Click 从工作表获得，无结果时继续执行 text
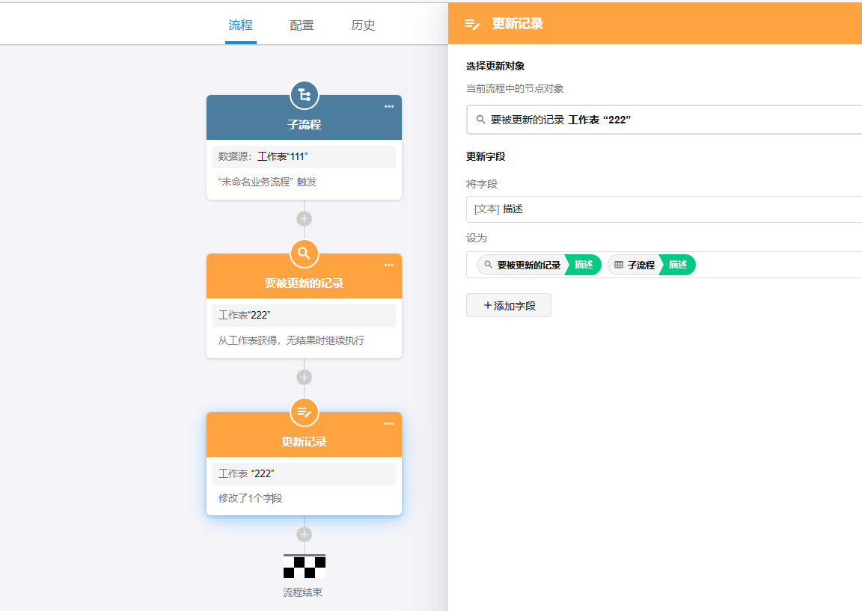Viewport: 862px width, 611px height. (291, 341)
